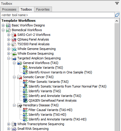This screenshot has height=131, width=121.
Task: Open the Toolbox panel options menu arrow
Action: pyautogui.click(x=117, y=4)
